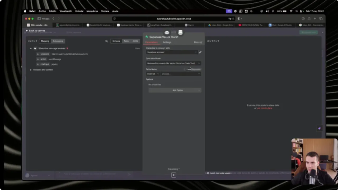Image resolution: width=338 pixels, height=190 pixels.
Task: Go back with Safari back arrow
Action: pos(53,19)
